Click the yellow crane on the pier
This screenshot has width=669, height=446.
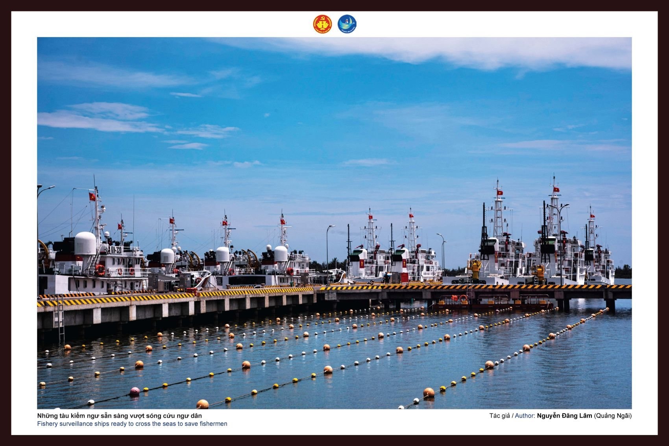(475, 268)
